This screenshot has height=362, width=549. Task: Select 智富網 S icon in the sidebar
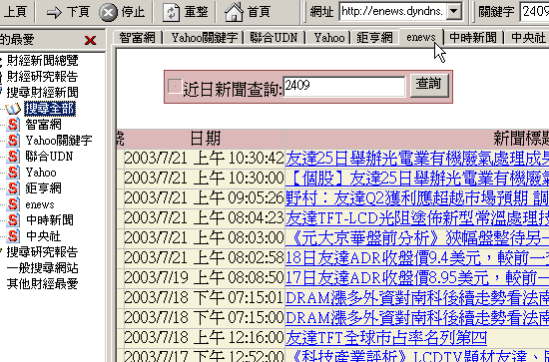(13, 125)
